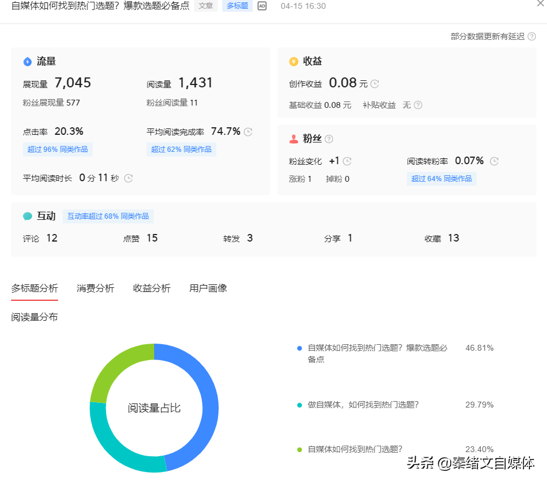Click question mark icon beside 粉丝 heading
Screen dimensions: 547x482
(329, 139)
